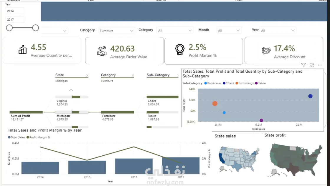
Task: Select the Michigan node in decomposition tree
Action: [x=72, y=116]
